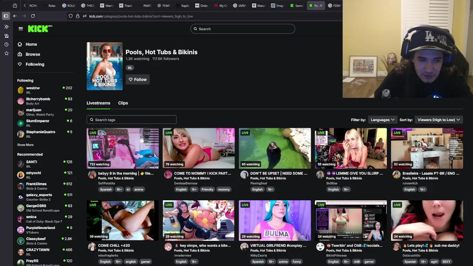
Task: Click smica avatar in Recommended
Action: click(21, 219)
